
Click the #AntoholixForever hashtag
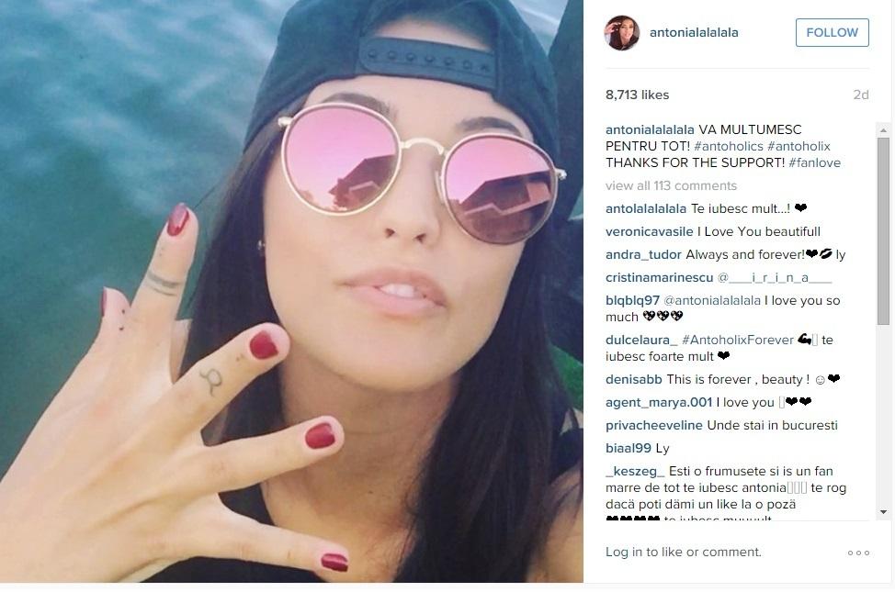click(738, 340)
